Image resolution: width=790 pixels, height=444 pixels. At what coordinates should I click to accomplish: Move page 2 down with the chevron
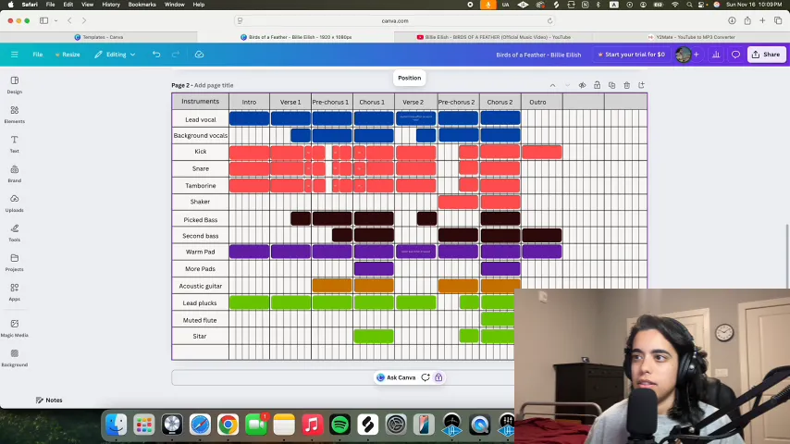tap(567, 85)
